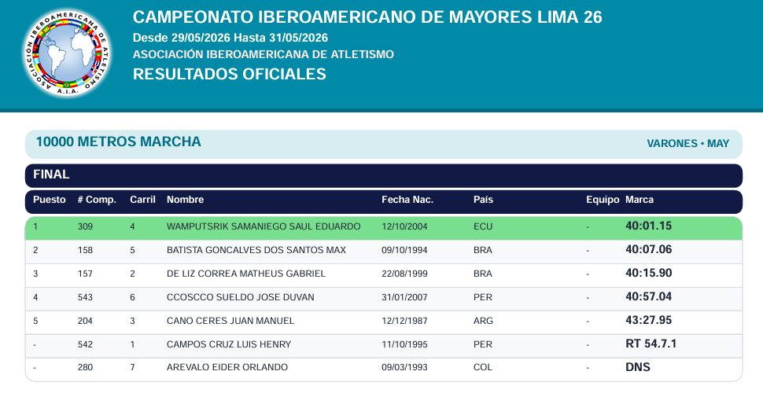Image resolution: width=763 pixels, height=397 pixels.
Task: Sort by the Marca column header
Action: [640, 200]
